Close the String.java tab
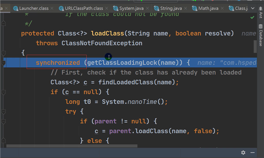This screenshot has height=158, width=264. tap(185, 8)
